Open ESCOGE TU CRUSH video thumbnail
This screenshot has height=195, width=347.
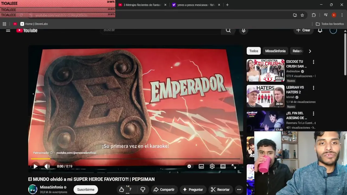pyautogui.click(x=265, y=70)
